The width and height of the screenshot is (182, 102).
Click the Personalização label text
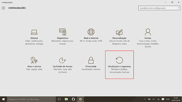click(119, 38)
